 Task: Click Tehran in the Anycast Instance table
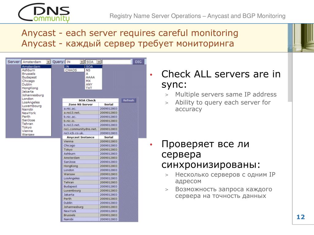pos(81,182)
